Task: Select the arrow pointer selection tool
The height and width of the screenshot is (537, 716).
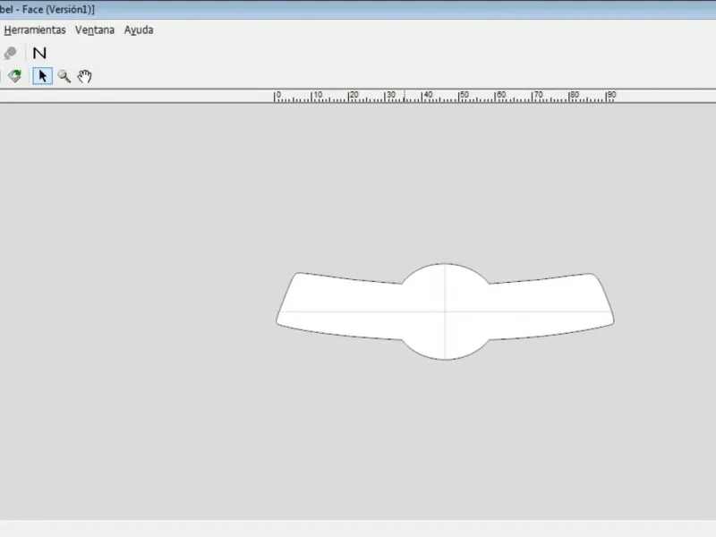Action: 43,76
